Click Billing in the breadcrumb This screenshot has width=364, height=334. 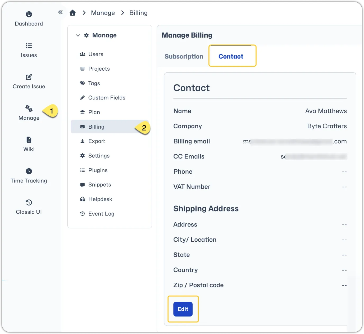point(138,13)
